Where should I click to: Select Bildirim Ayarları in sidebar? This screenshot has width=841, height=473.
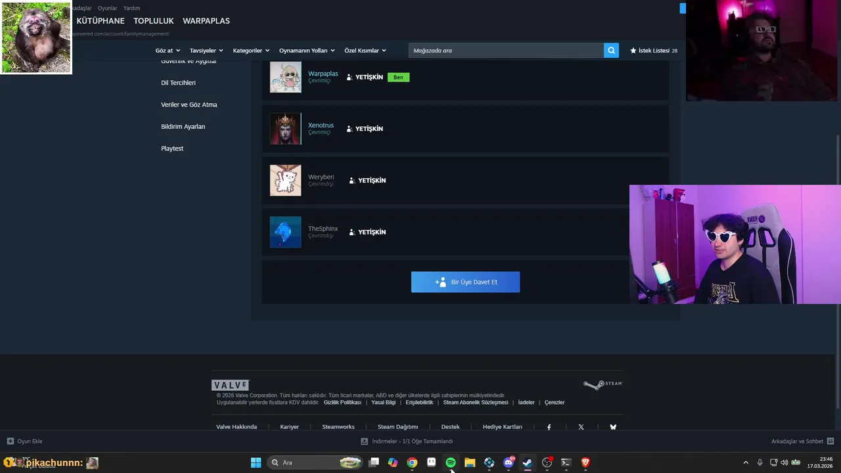183,126
